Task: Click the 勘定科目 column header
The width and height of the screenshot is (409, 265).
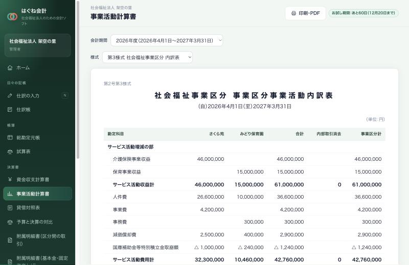Action: 116,134
